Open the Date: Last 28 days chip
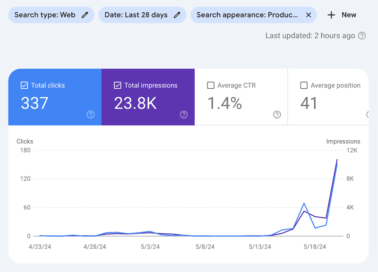Screen dimensions: 378x272 tap(136, 15)
